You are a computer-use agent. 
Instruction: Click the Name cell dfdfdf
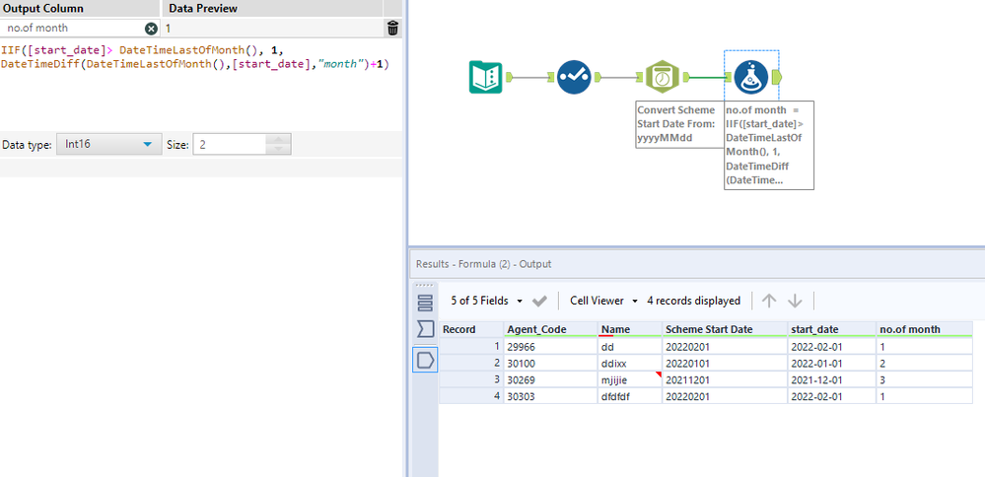pyautogui.click(x=630, y=396)
